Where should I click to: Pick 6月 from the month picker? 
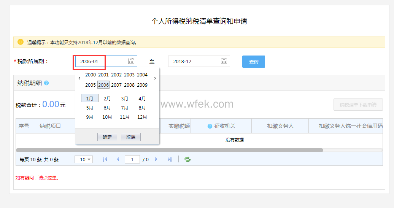point(107,108)
